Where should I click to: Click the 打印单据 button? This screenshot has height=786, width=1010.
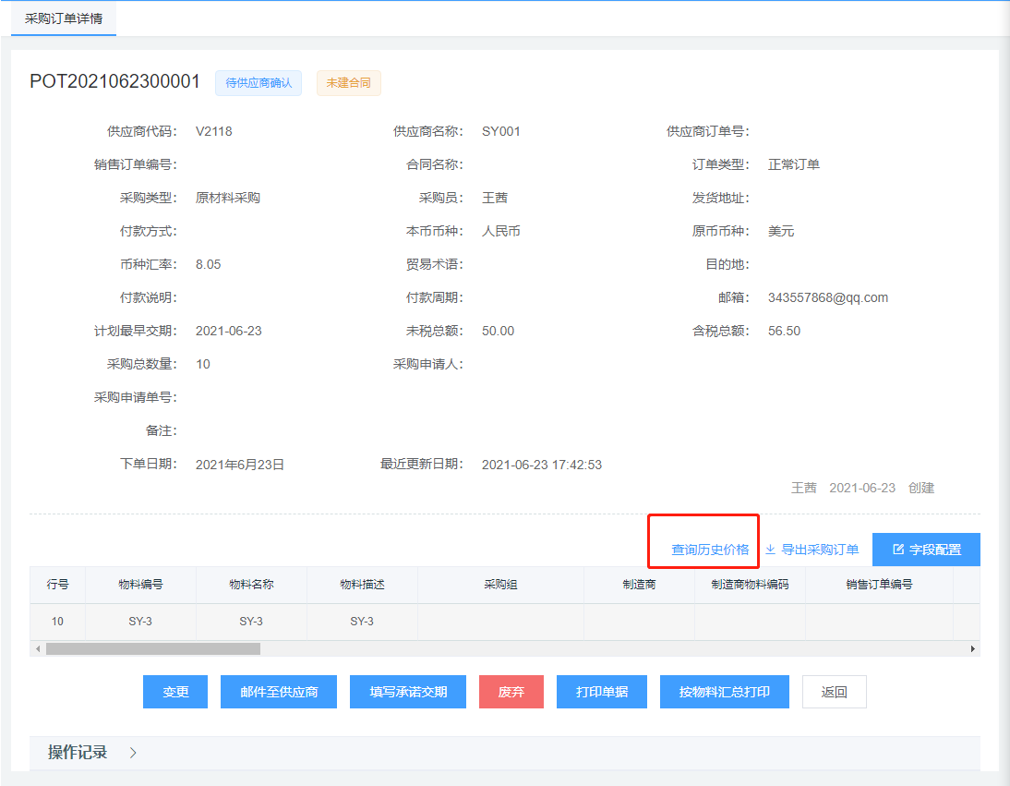coord(601,692)
